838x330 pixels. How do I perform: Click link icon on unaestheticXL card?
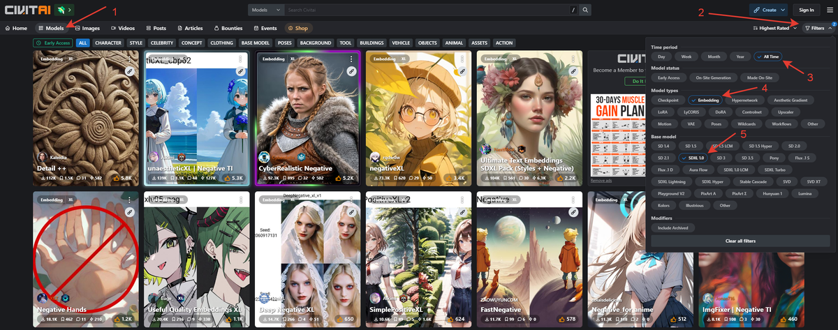coord(240,71)
